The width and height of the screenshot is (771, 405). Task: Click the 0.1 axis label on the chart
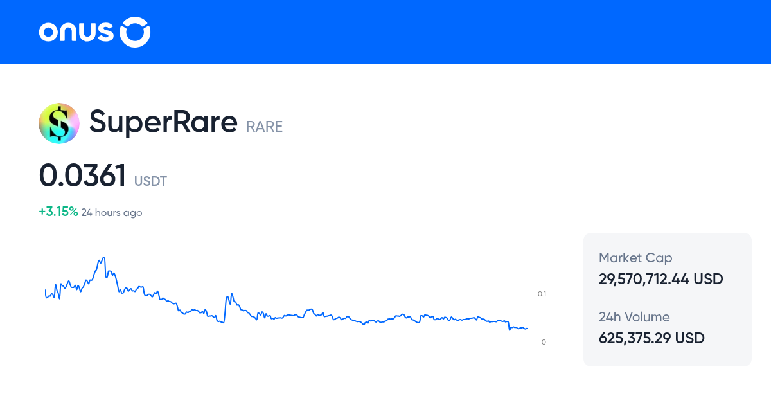[x=542, y=294]
